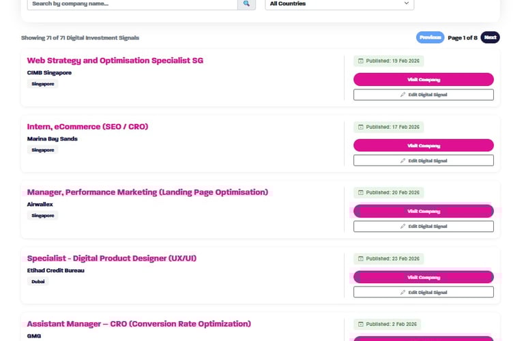Click the magnifier search icon button
Image resolution: width=524 pixels, height=341 pixels.
[246, 4]
